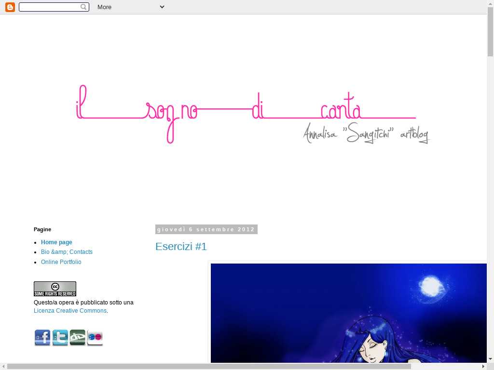Click the search magnifier icon in navbar
494x370 pixels.
tap(83, 7)
